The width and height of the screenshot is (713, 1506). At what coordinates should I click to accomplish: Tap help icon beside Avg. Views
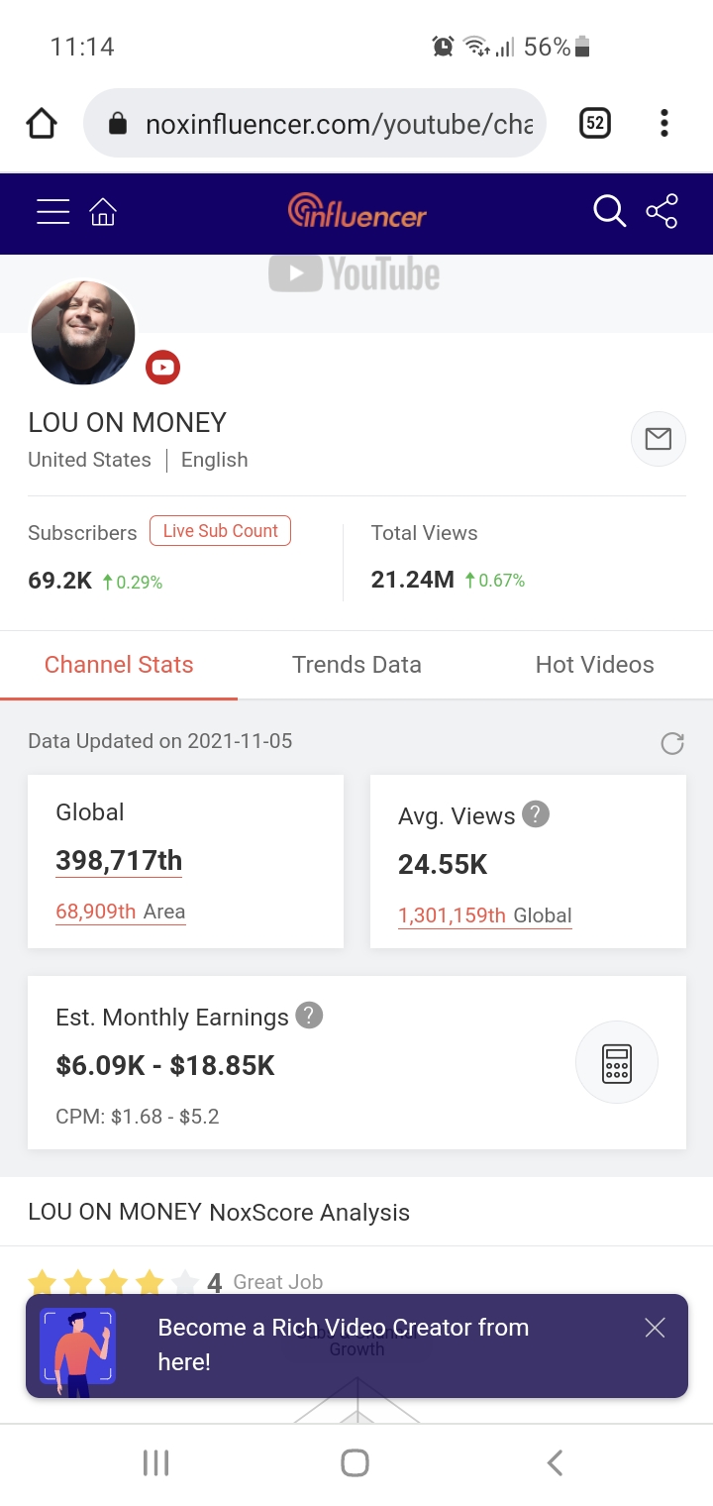[x=536, y=814]
